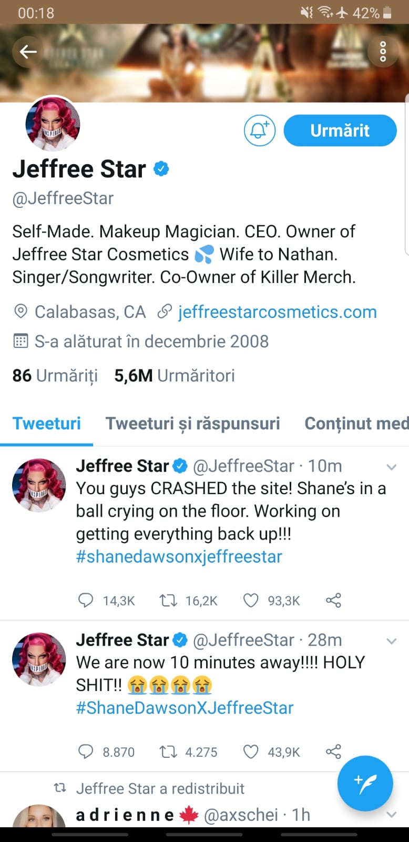Share the first tweet
Screen dimensions: 409x842
pos(333,600)
